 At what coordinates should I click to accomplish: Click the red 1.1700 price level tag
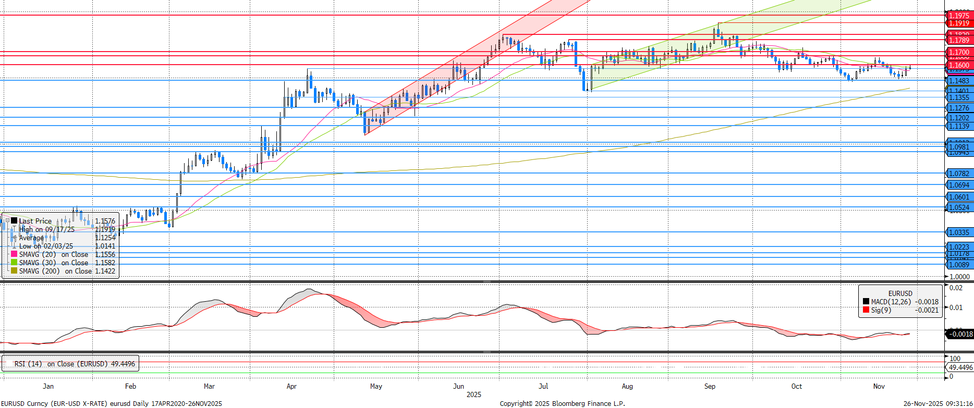tap(958, 52)
